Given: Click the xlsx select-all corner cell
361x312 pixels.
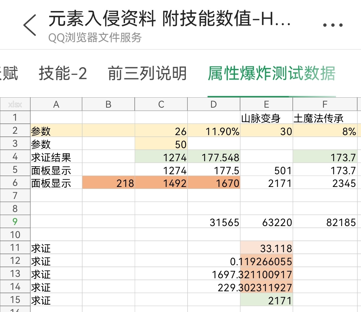Looking at the screenshot, I should click(15, 104).
